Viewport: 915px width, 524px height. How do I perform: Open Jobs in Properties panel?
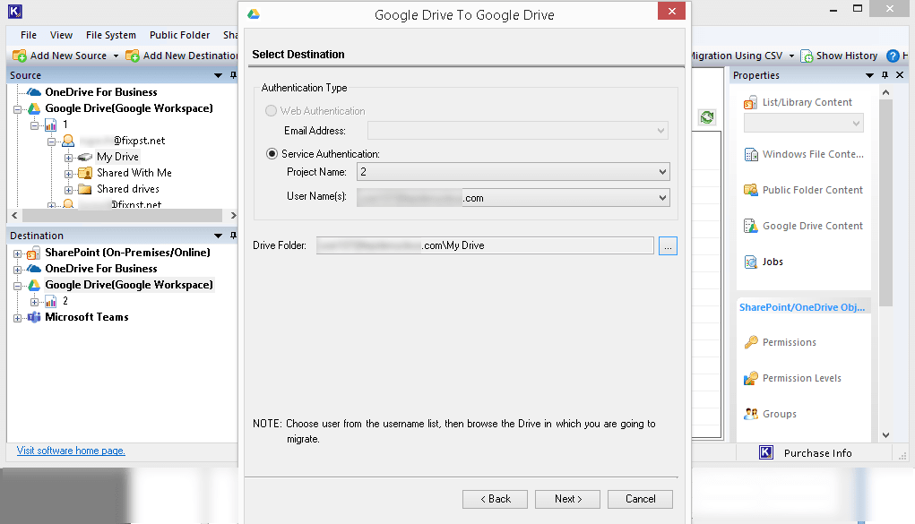coord(764,262)
